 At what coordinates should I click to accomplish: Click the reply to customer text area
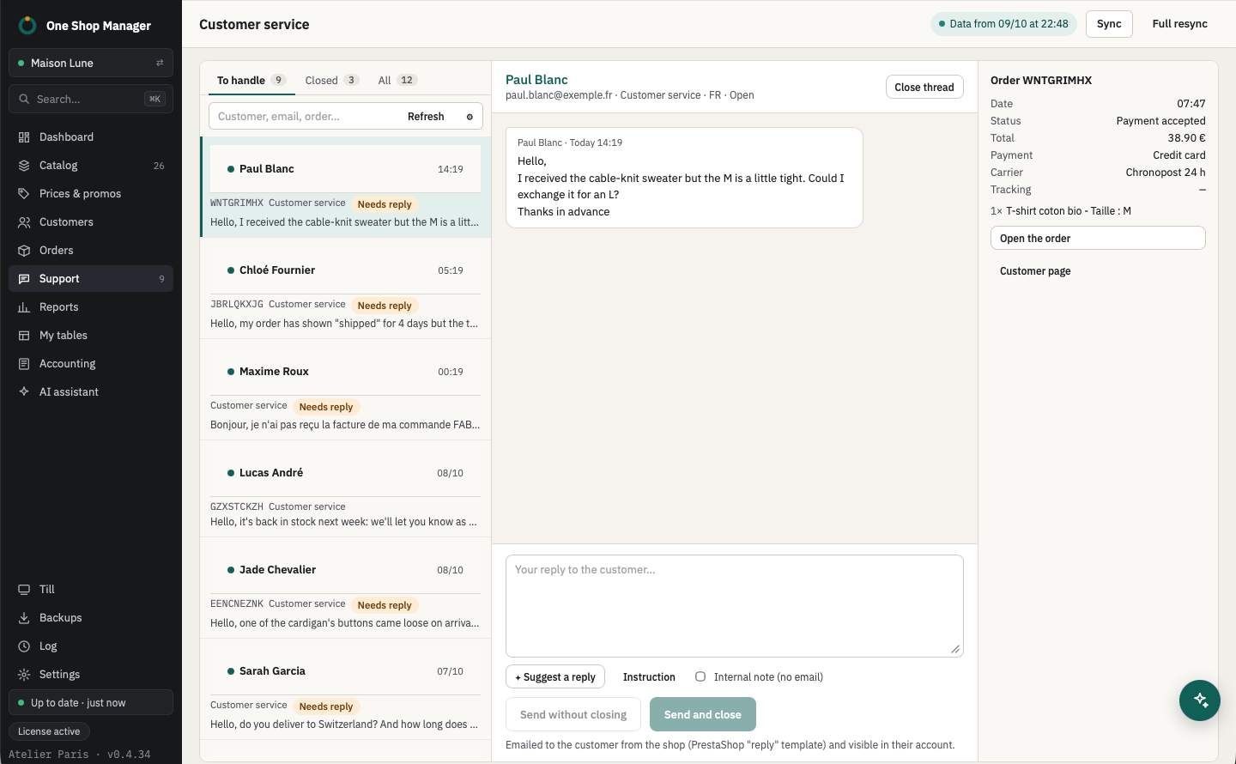coord(735,606)
